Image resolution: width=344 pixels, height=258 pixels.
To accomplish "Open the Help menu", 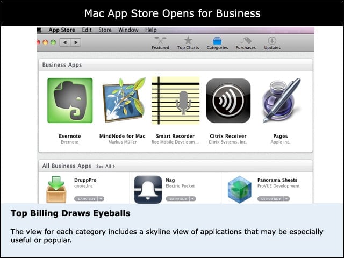I will [150, 30].
